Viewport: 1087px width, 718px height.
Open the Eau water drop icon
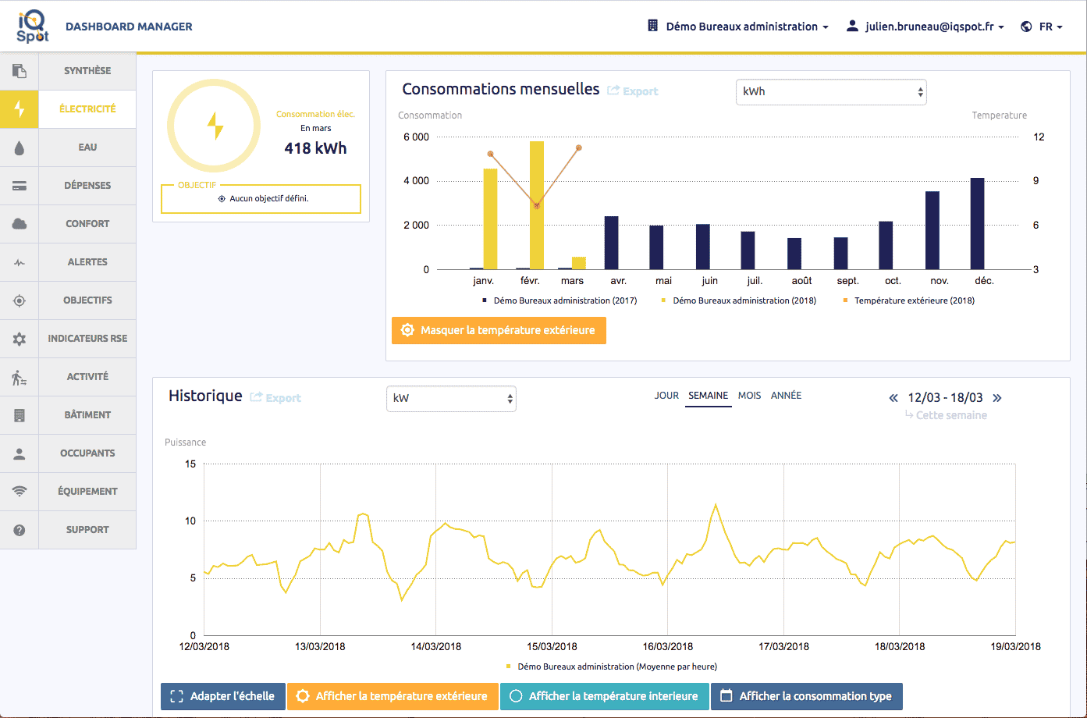(20, 148)
